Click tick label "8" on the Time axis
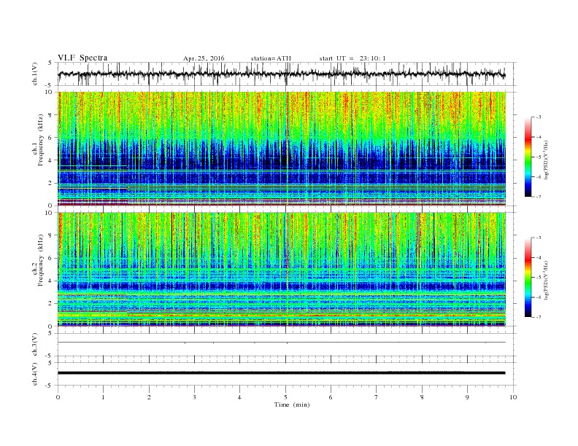The height and width of the screenshot is (446, 578). click(422, 397)
